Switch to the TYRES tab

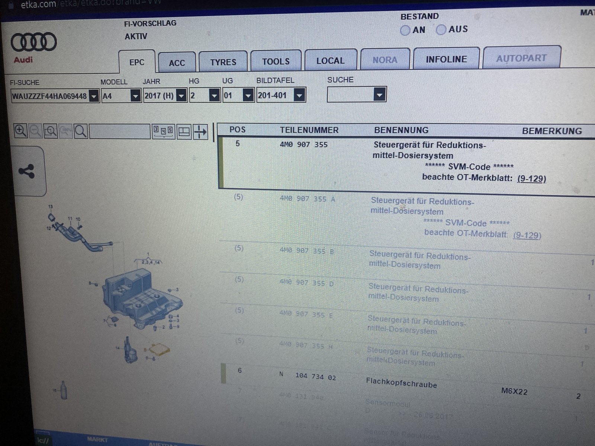[x=223, y=62]
